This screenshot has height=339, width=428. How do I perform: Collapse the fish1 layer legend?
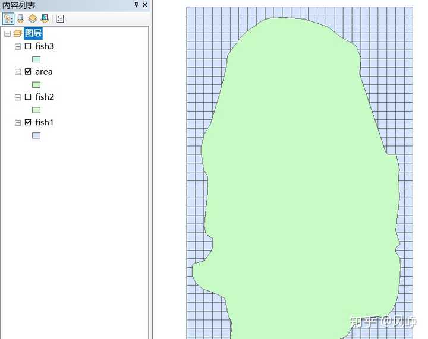(x=18, y=123)
